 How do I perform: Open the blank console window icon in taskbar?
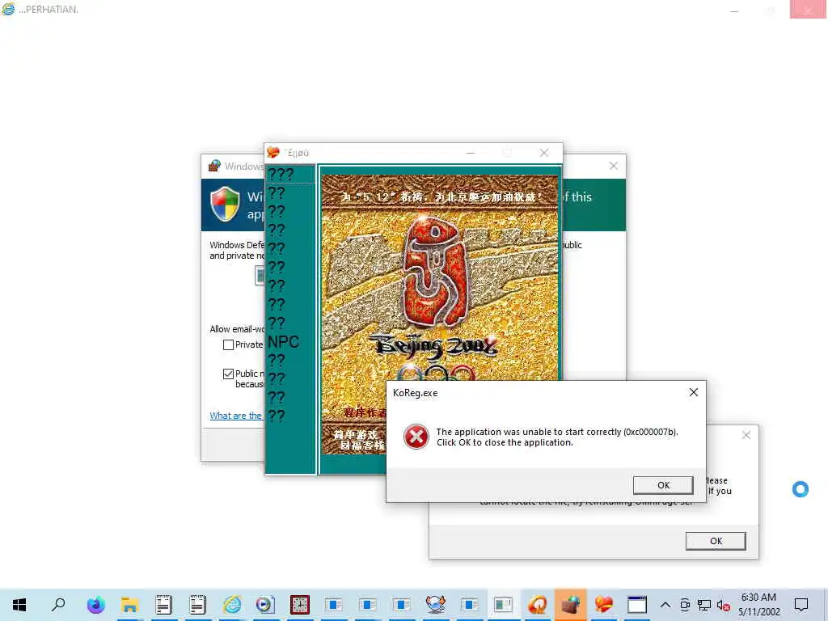pos(637,605)
